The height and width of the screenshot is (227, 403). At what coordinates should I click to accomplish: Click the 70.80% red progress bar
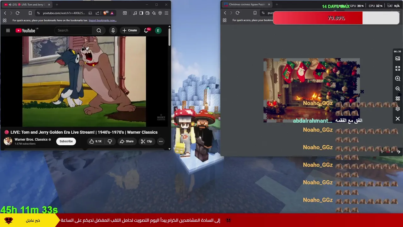click(x=336, y=18)
